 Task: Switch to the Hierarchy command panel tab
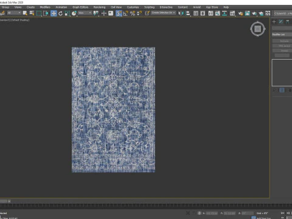288,22
